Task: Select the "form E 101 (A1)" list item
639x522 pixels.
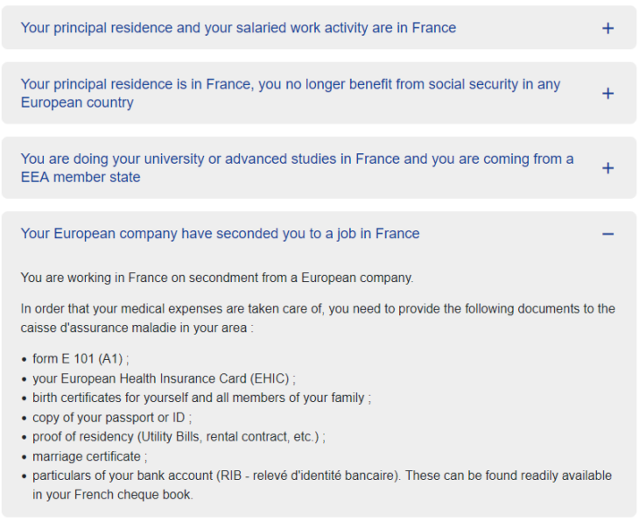Action: [x=81, y=359]
